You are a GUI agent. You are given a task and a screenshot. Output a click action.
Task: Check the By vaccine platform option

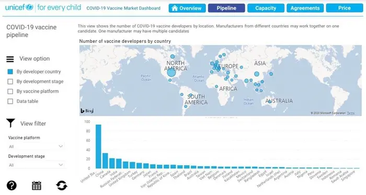pyautogui.click(x=10, y=91)
